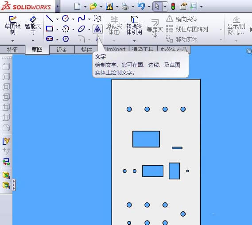Expand the menu arrow beside SolidWorks logo
Image resolution: width=252 pixels, height=225 pixels.
(x=58, y=7)
